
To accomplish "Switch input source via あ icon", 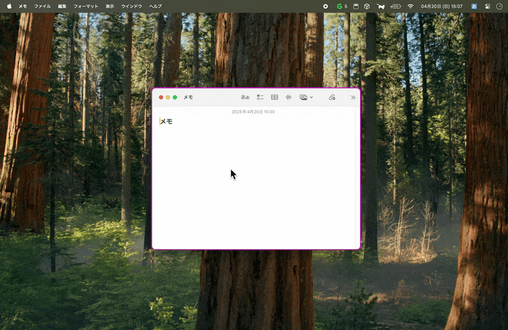I will click(474, 6).
